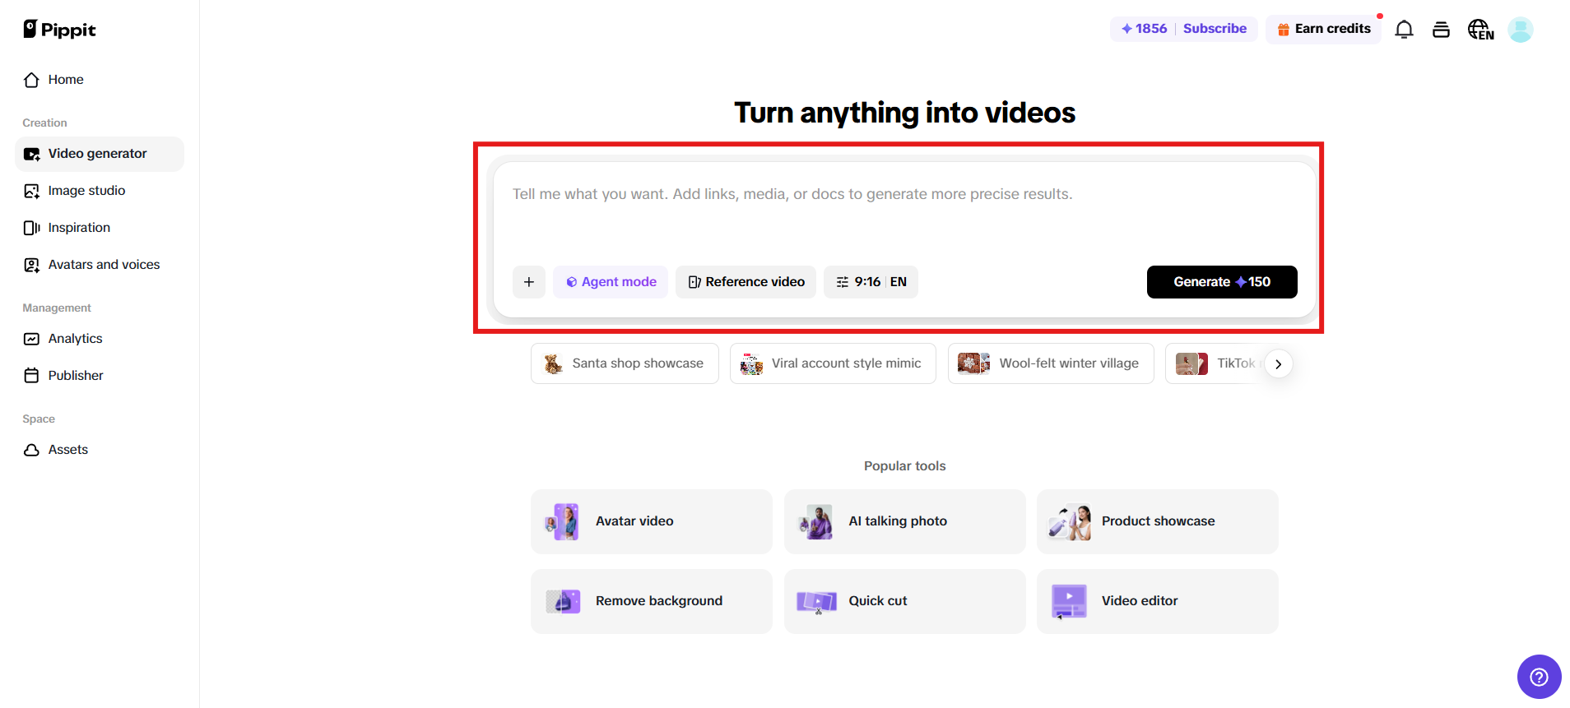Click the Avatars and voices sidebar icon
1570x708 pixels.
(x=31, y=265)
